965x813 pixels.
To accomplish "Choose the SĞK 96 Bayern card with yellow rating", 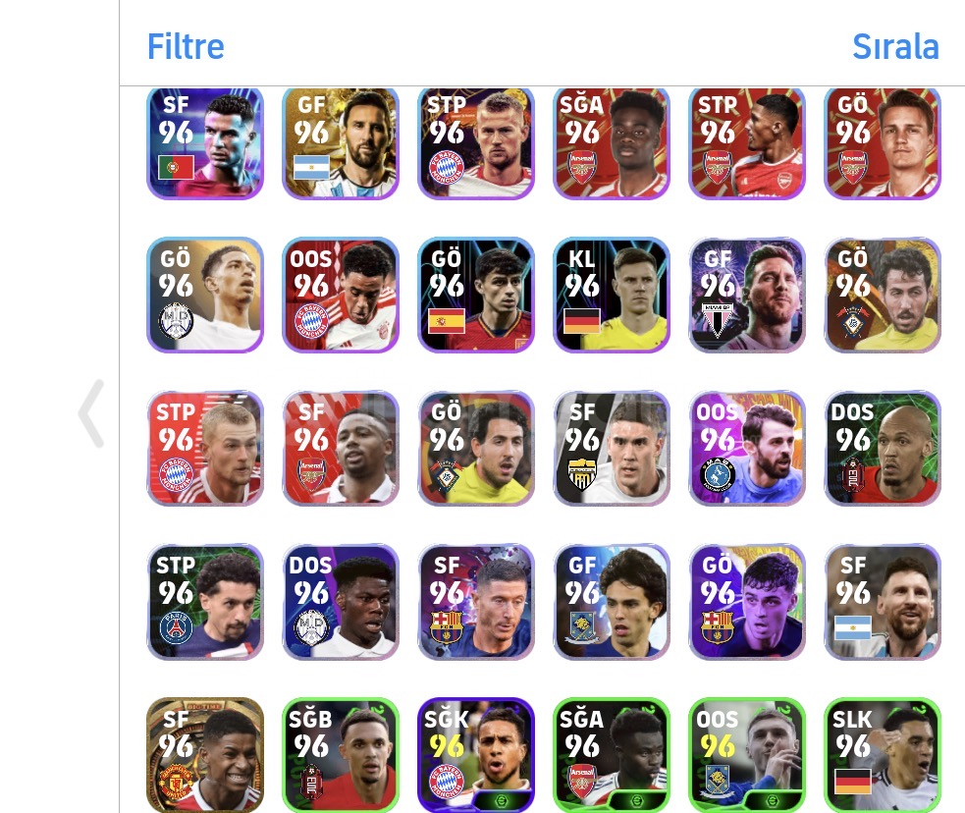I will click(x=476, y=754).
